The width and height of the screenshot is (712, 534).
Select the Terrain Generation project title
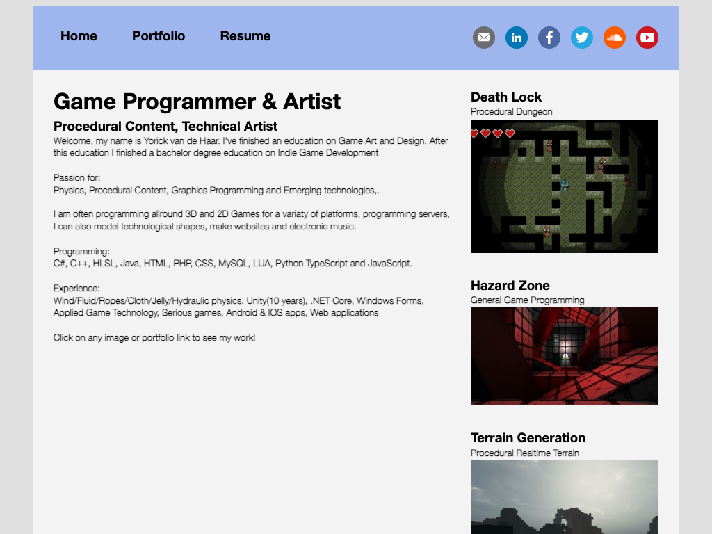(x=528, y=438)
